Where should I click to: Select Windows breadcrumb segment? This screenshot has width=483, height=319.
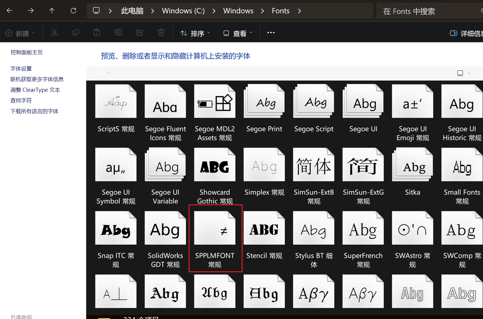(238, 11)
